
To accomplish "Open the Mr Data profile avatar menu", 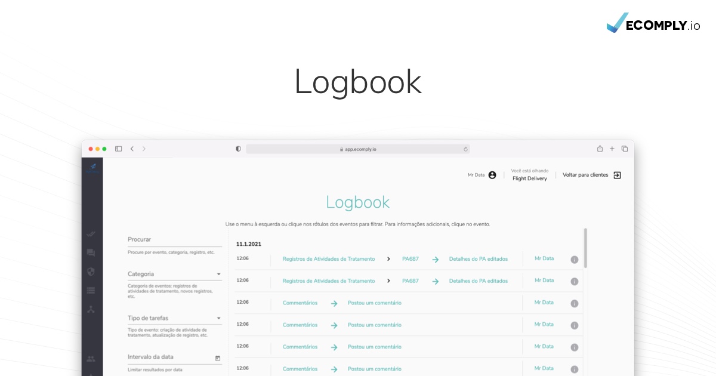I will point(492,174).
